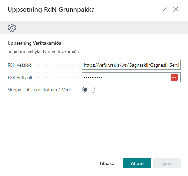188x176 pixels.
Task: Click the https://vefur.rsk.is URL text
Action: (x=132, y=65)
